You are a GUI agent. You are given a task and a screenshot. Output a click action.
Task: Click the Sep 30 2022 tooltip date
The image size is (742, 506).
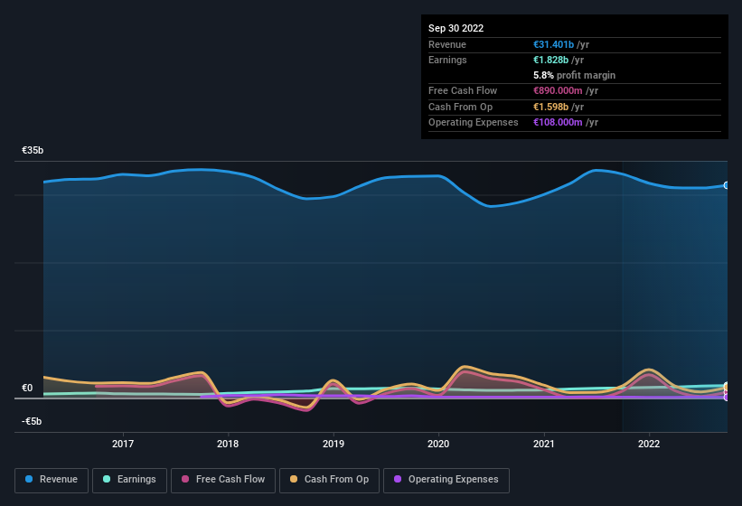(456, 28)
